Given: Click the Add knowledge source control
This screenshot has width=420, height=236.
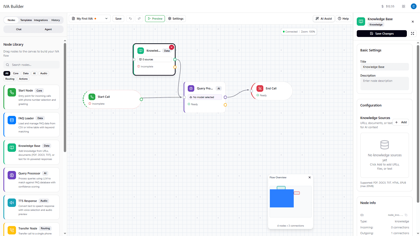Looking at the screenshot, I should point(401,122).
